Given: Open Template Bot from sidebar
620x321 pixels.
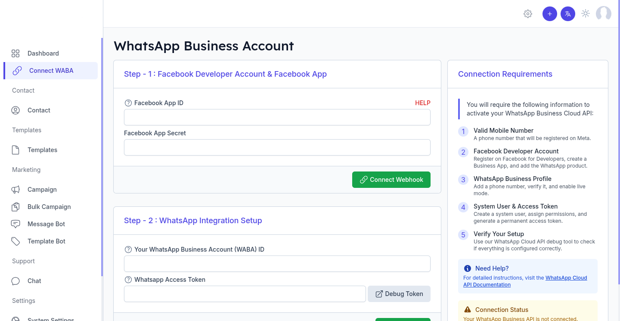Looking at the screenshot, I should 51,241.
